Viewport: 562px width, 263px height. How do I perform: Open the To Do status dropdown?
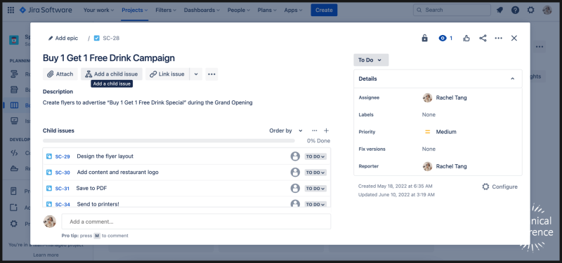coord(371,60)
